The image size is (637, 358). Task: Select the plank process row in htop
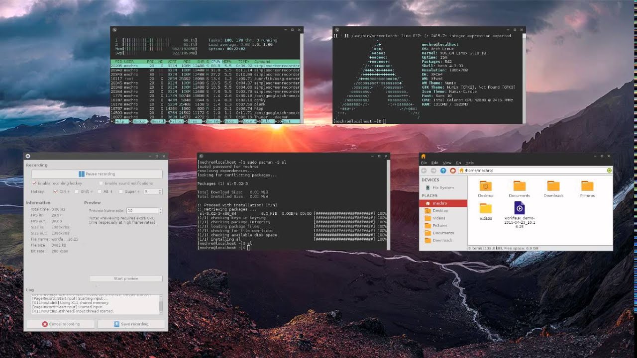pos(206,104)
